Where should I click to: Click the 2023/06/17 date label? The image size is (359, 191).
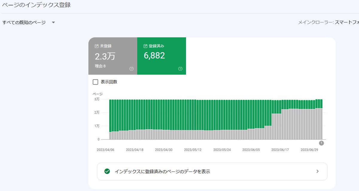(x=280, y=150)
